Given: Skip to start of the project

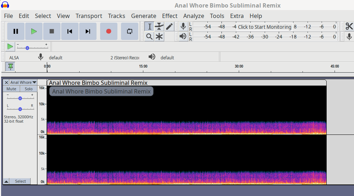Looking at the screenshot, I should click(x=70, y=31).
